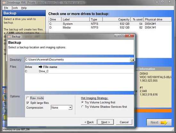The width and height of the screenshot is (176, 133).
Task: Cancel the Backup dialog
Action: click(x=124, y=122)
